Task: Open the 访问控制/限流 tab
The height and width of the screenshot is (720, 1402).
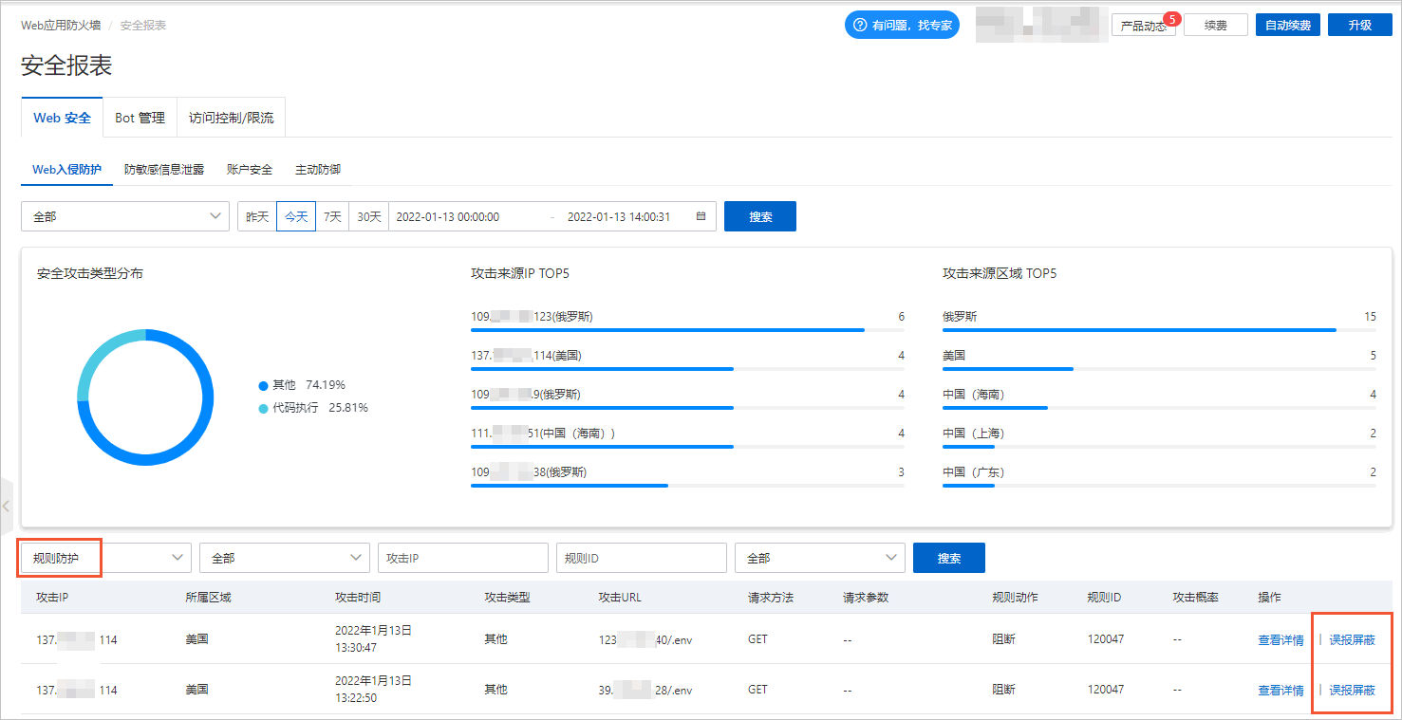Action: 231,118
